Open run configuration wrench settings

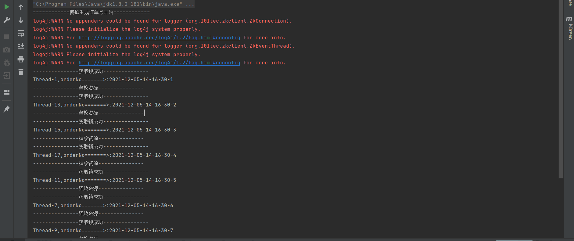pos(6,20)
